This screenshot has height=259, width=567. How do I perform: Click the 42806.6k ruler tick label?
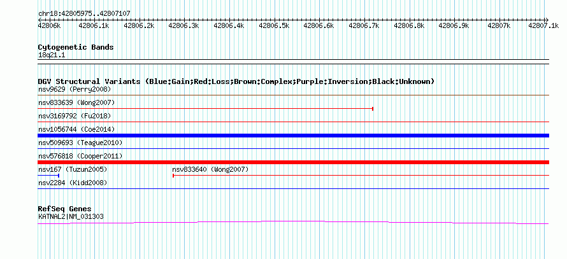[x=319, y=25]
